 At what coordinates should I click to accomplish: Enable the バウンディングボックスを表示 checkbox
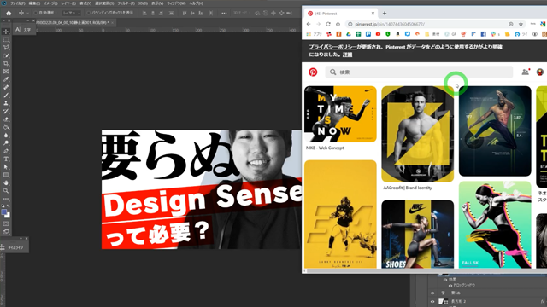[x=88, y=14]
